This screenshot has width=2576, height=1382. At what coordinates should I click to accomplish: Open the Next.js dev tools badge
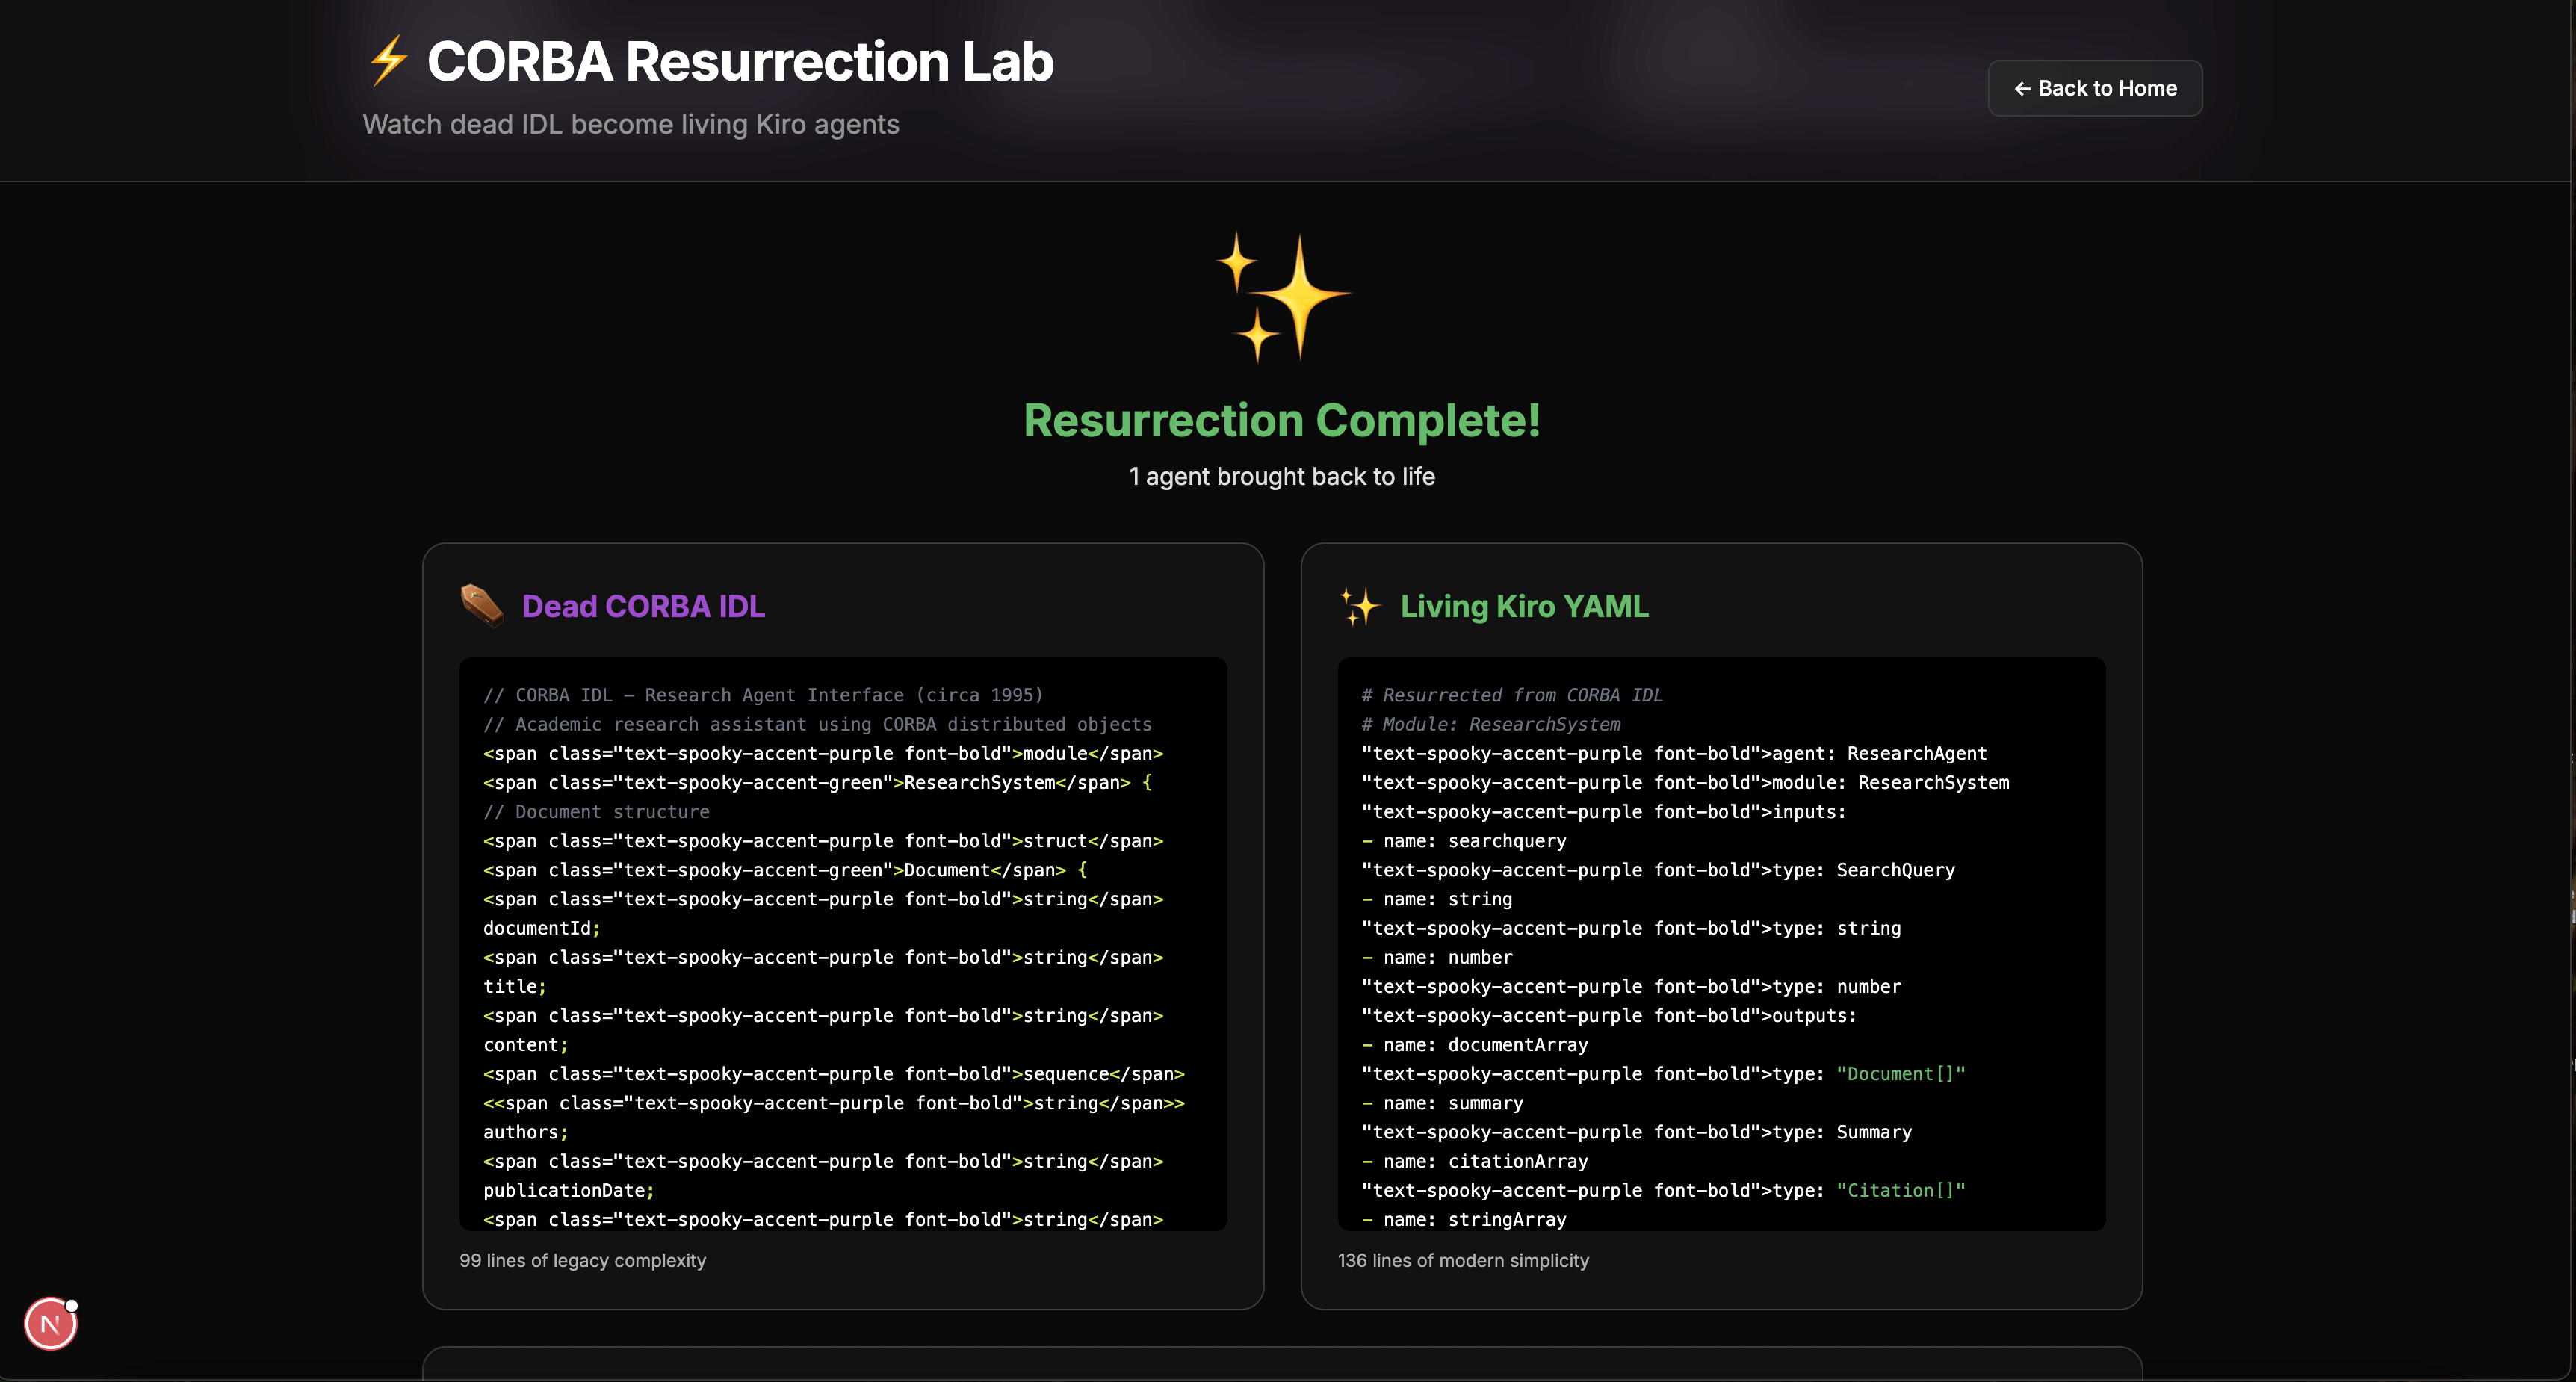[x=50, y=1324]
